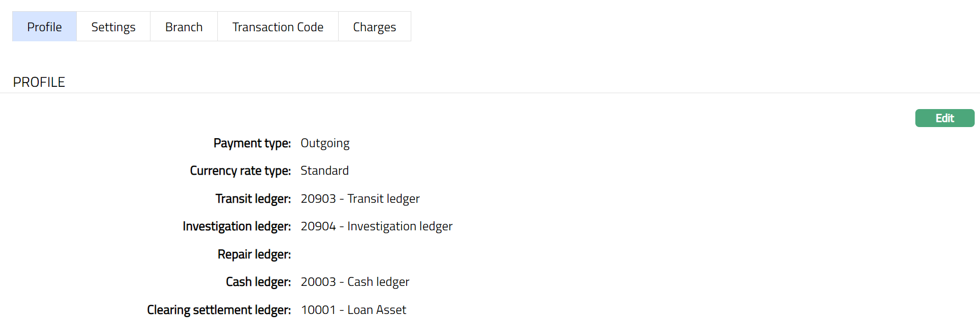Click the Payment type label
Viewport: 980px width, 324px height.
pos(252,143)
